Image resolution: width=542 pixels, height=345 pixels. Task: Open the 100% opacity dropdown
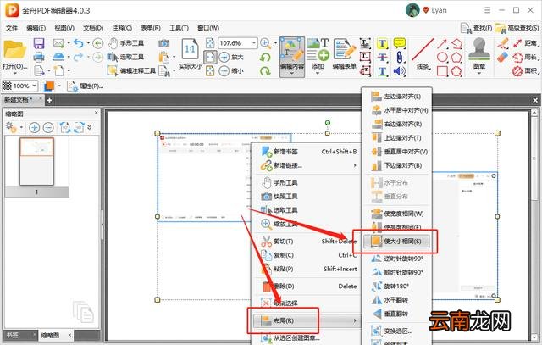tap(34, 86)
